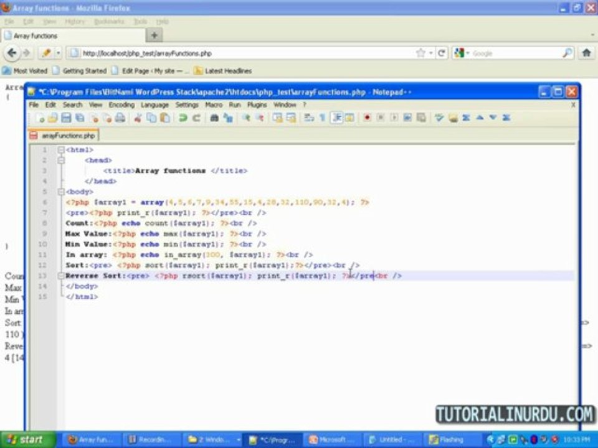Stop macro recording icon
The height and width of the screenshot is (448, 598).
point(380,118)
